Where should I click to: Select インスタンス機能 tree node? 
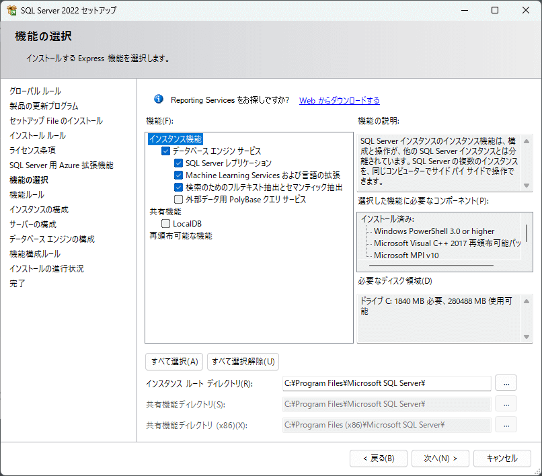(x=176, y=139)
